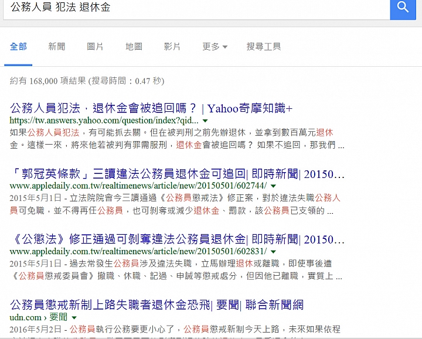Expand arrow beside appledaily URL ending 602744
The width and height of the screenshot is (422, 339).
click(x=274, y=186)
